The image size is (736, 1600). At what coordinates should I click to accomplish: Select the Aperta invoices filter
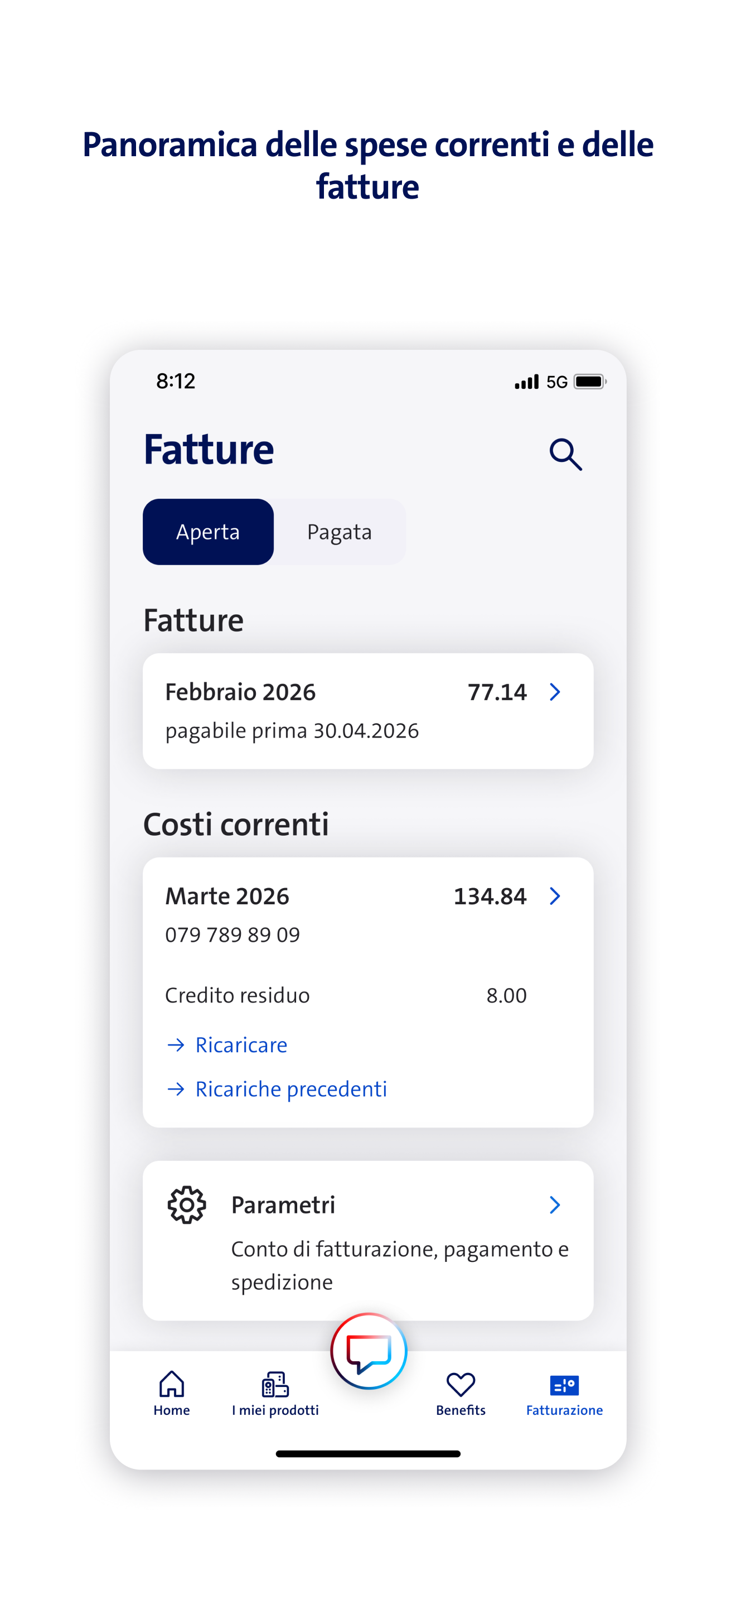click(x=208, y=532)
